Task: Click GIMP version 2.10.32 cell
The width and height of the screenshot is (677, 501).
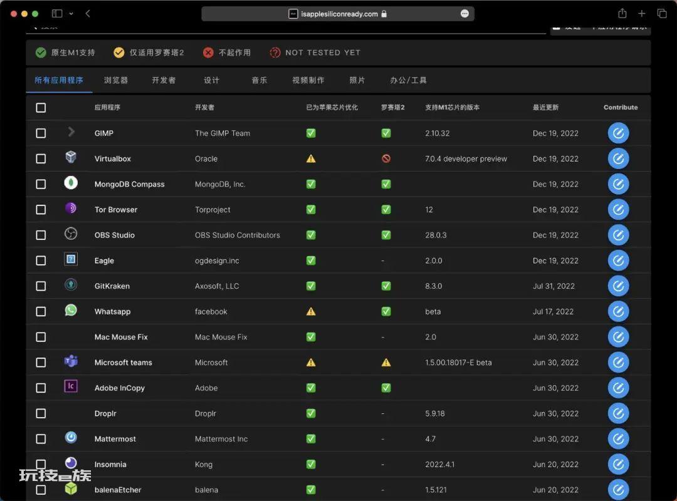Action: [438, 133]
